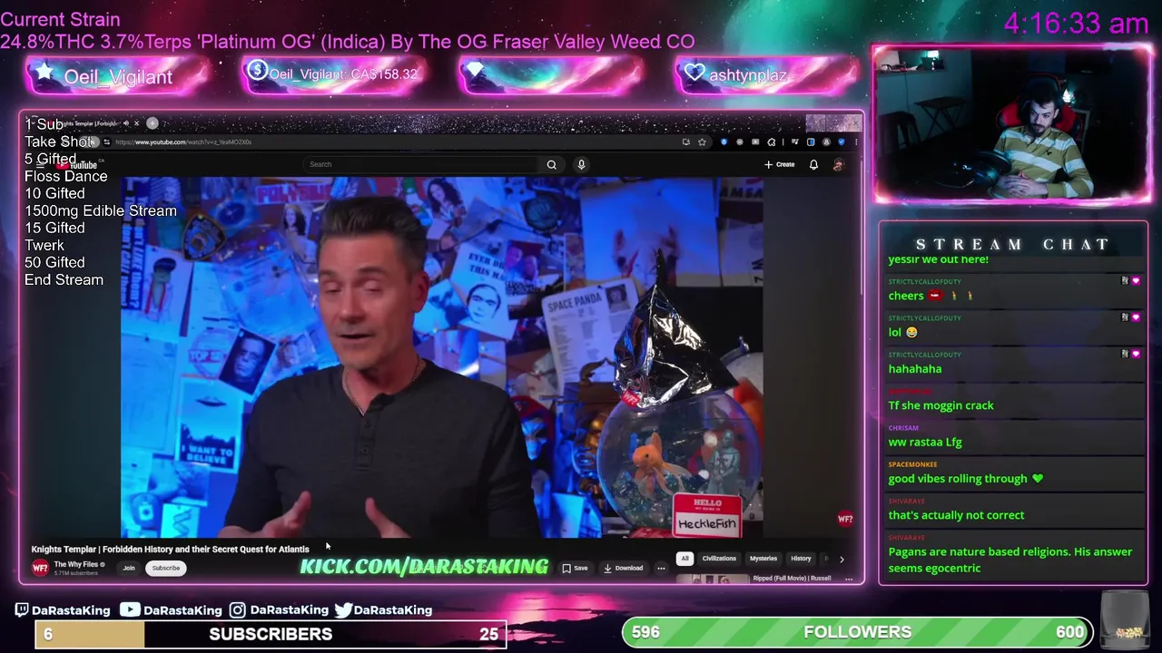Select the All filter chip

(684, 559)
